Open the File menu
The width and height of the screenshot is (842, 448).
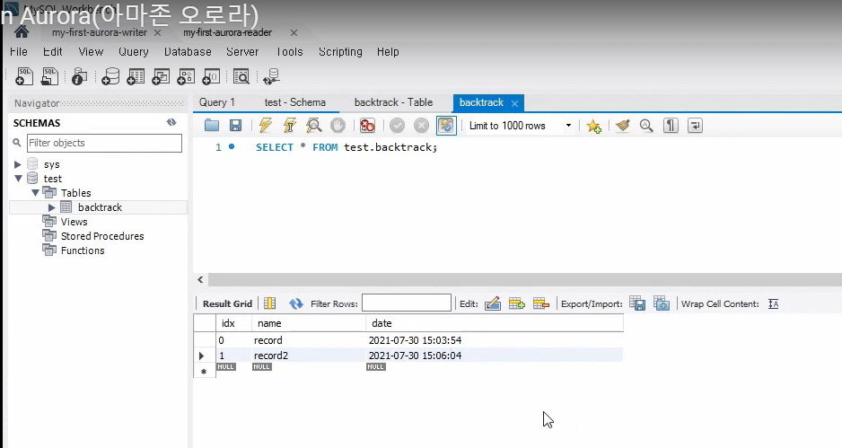[19, 51]
